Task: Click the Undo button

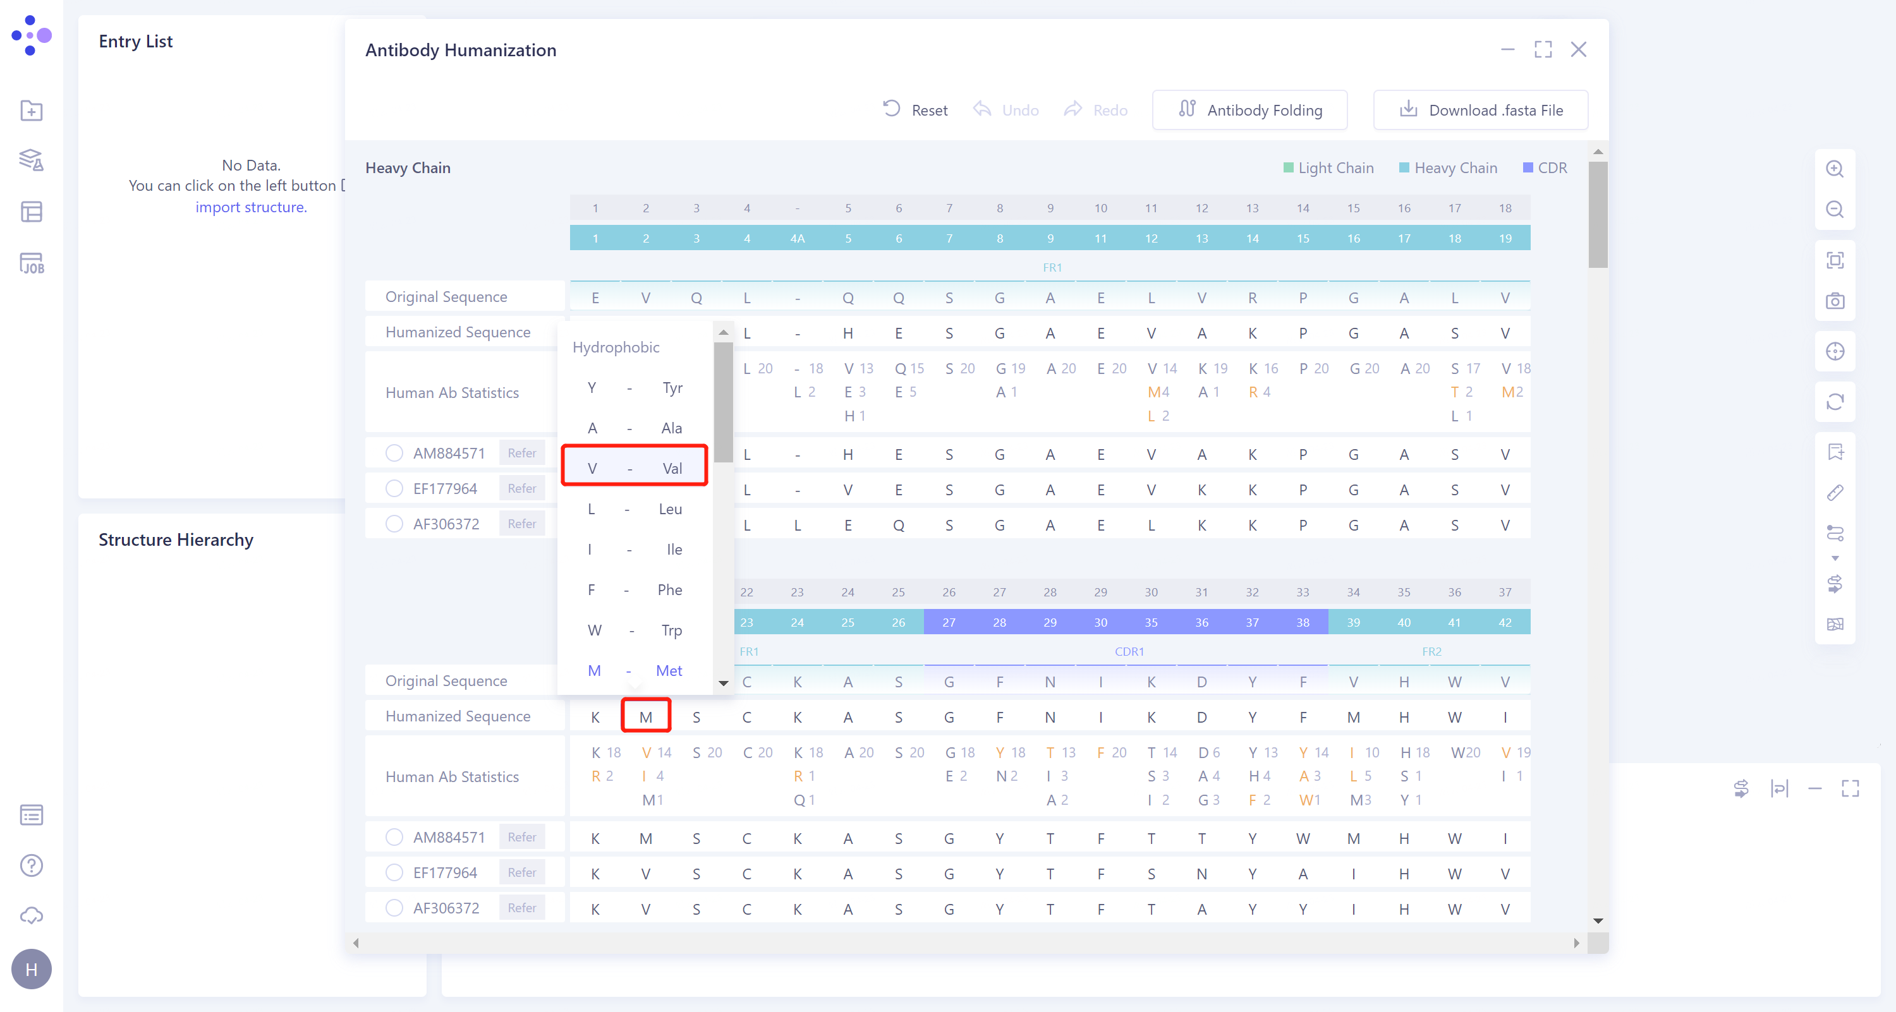Action: [1006, 109]
